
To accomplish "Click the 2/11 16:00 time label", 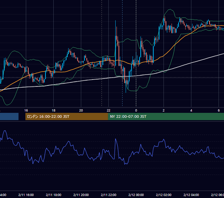I will pyautogui.click(x=26, y=195).
